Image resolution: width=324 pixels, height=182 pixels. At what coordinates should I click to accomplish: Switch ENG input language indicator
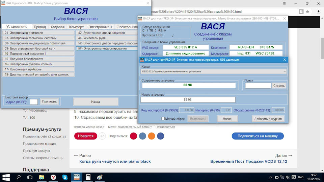pos(301,177)
